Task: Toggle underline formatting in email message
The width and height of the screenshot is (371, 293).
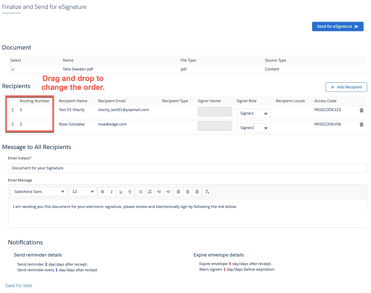Action: tap(121, 192)
